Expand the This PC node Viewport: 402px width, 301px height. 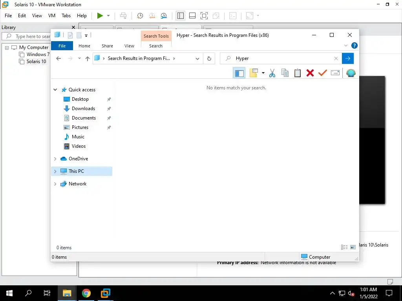(55, 171)
